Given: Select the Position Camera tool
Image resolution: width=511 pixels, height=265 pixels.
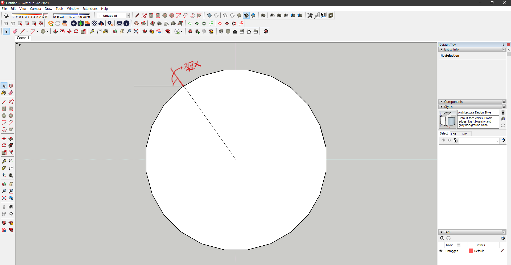Looking at the screenshot, I should 4,207.
